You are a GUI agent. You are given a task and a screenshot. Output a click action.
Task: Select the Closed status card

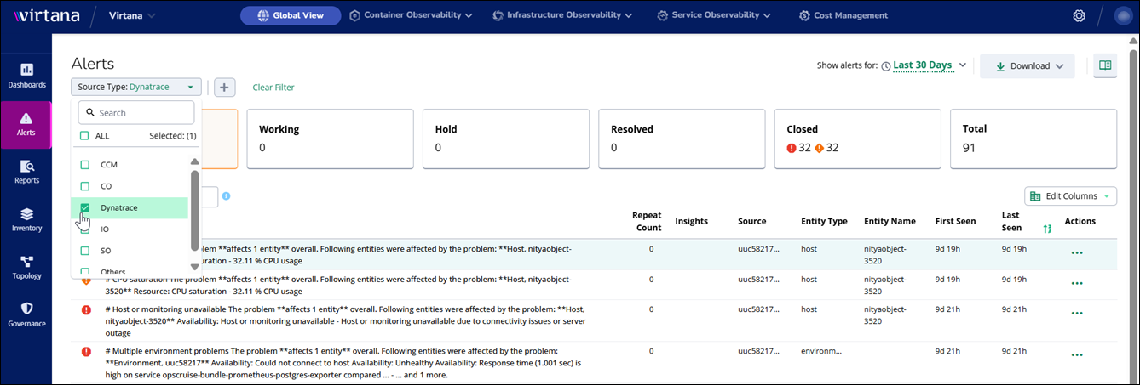pos(858,139)
